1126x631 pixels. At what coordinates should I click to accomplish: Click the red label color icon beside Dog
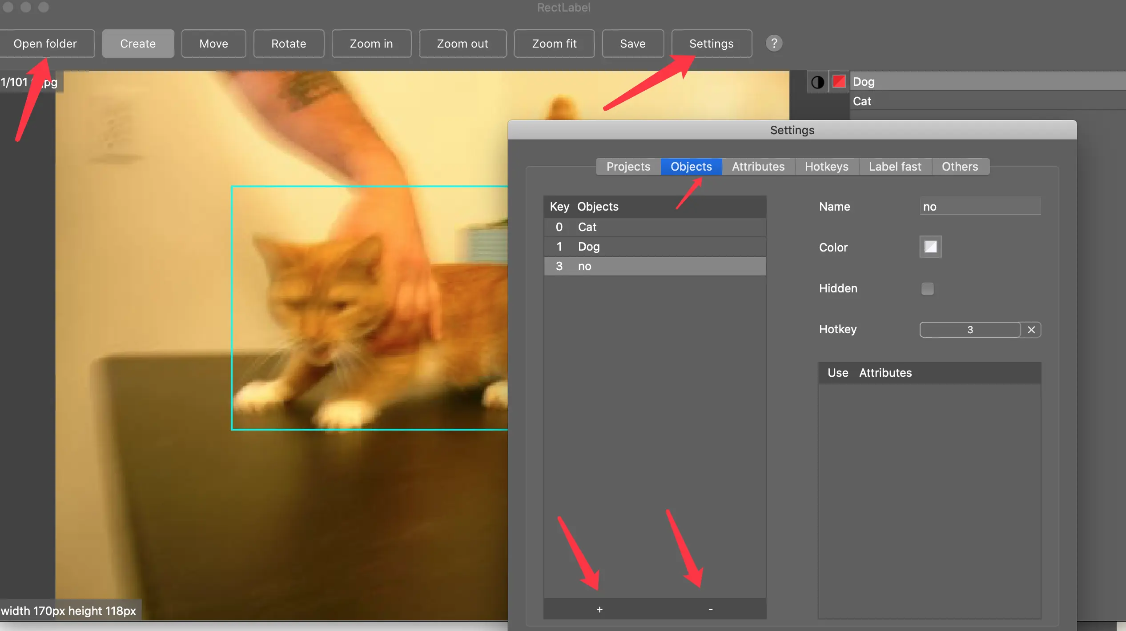839,82
